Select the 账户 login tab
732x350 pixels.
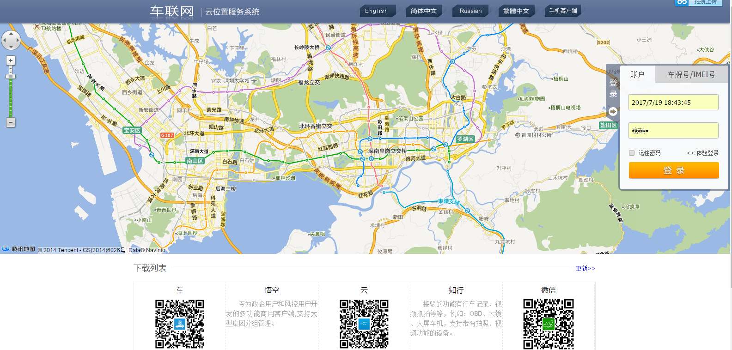637,74
